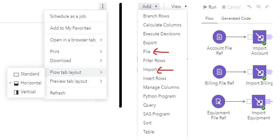Click the Account File Ref node icon
Viewport: 280px width, 140px height.
219,37
